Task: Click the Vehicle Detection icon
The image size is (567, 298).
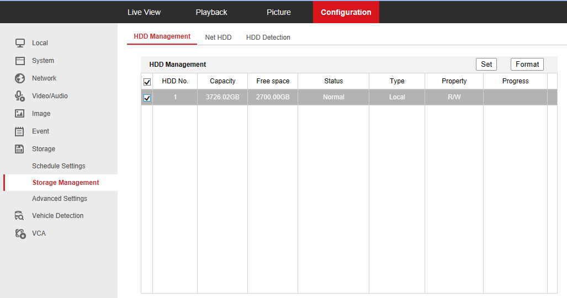Action: [20, 216]
